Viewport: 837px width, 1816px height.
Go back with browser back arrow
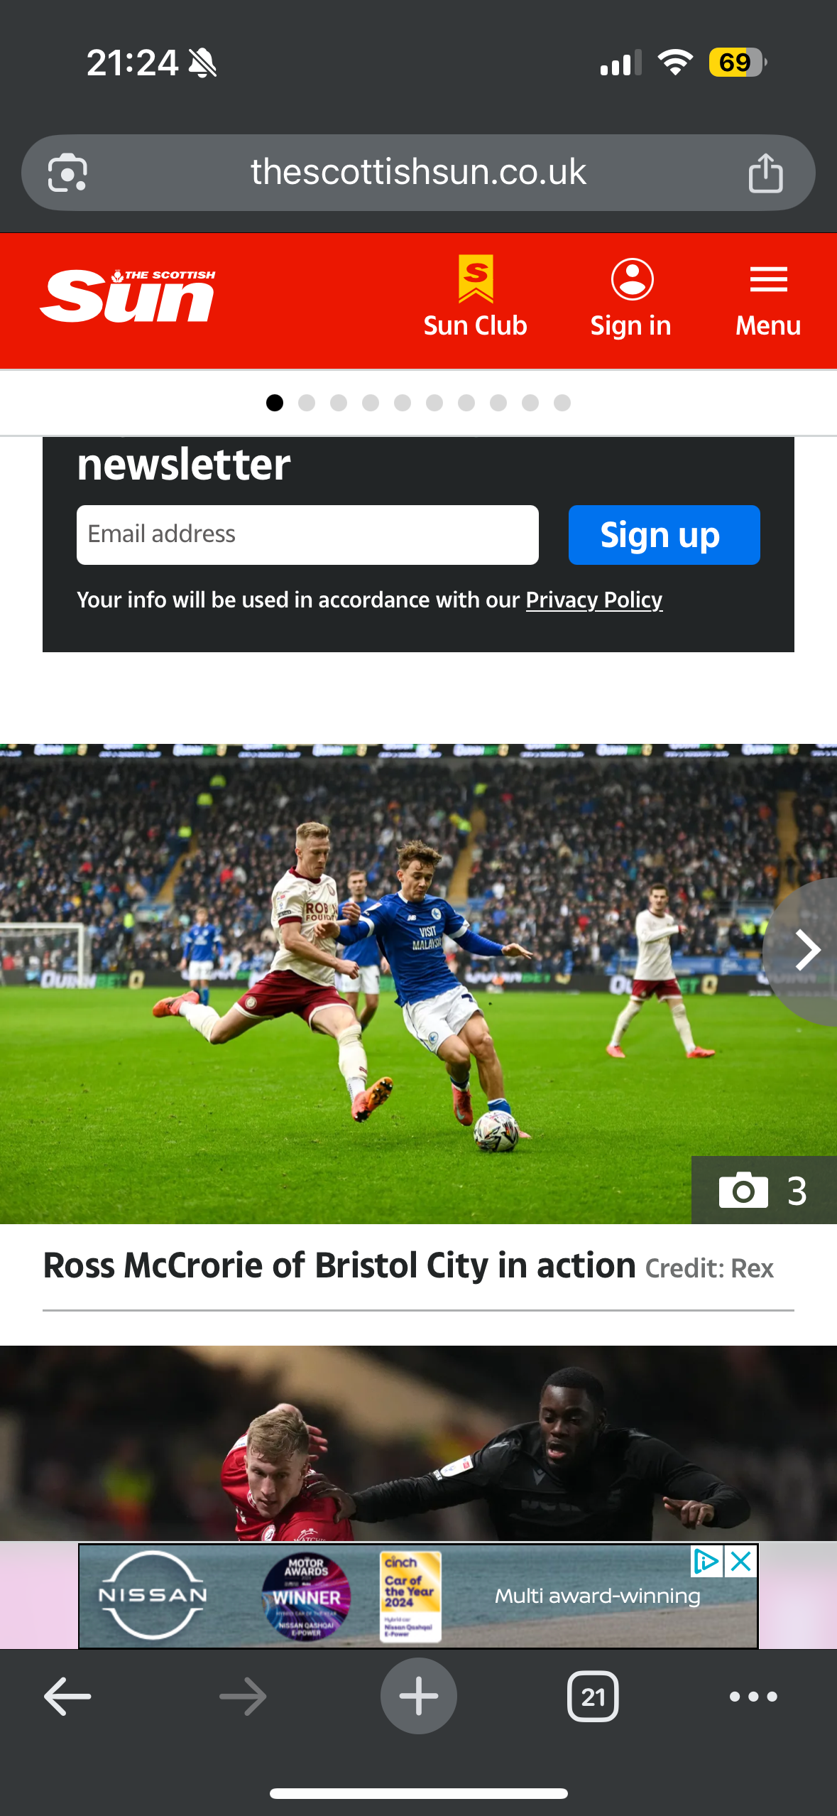[x=67, y=1696]
